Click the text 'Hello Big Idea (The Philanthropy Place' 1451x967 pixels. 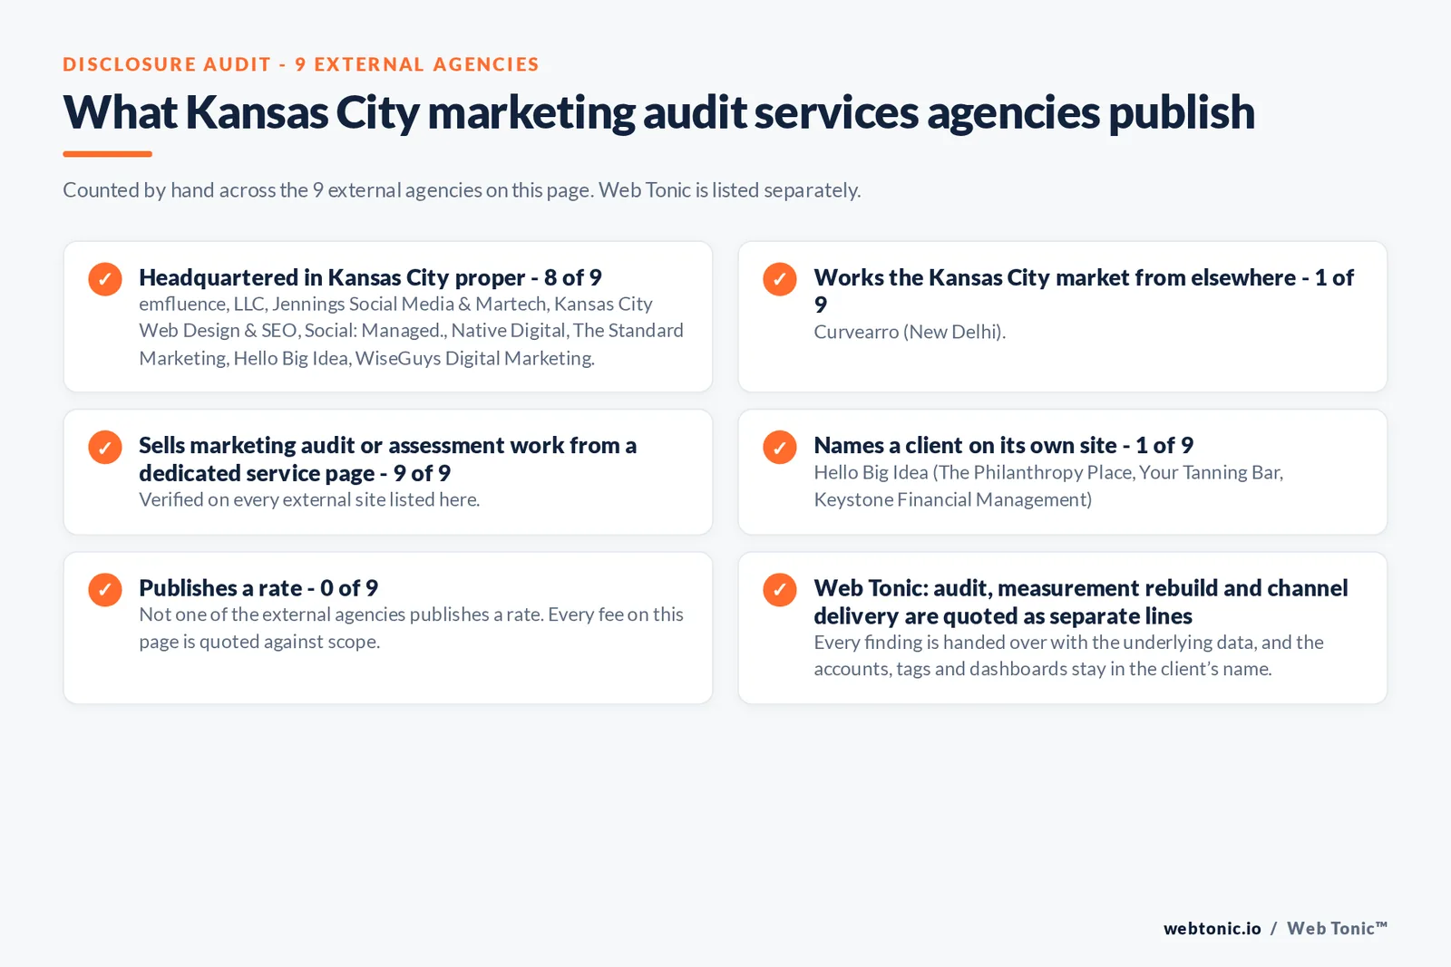tap(1048, 486)
